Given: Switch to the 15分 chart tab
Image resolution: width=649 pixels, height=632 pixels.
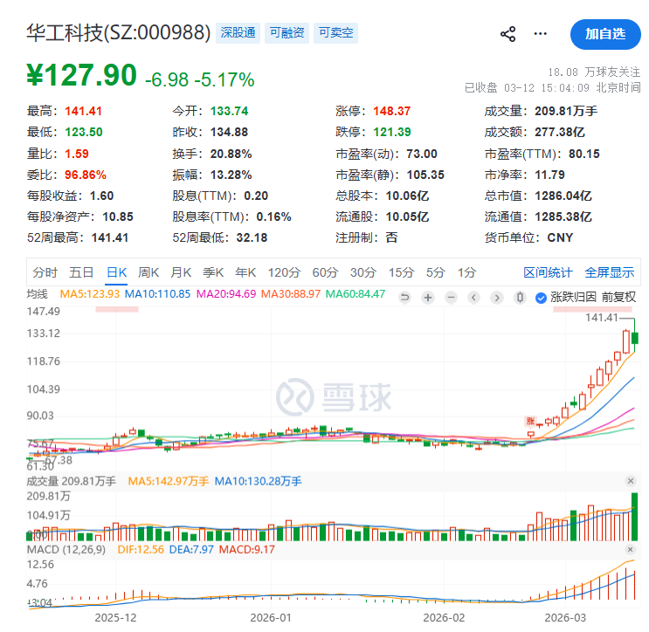Looking at the screenshot, I should [401, 272].
